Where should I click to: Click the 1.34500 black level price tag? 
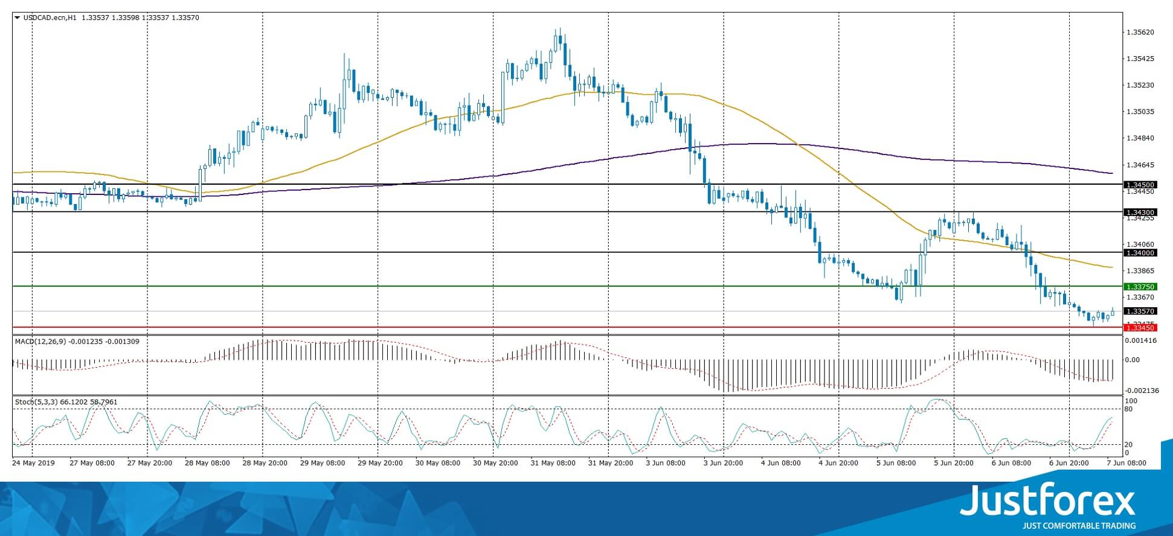point(1140,185)
